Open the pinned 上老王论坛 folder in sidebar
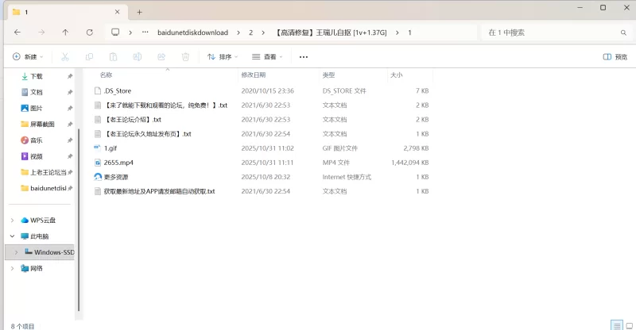636x330 pixels. coord(44,172)
